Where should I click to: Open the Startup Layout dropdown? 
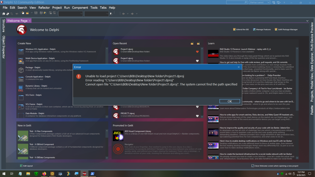point(260,2)
